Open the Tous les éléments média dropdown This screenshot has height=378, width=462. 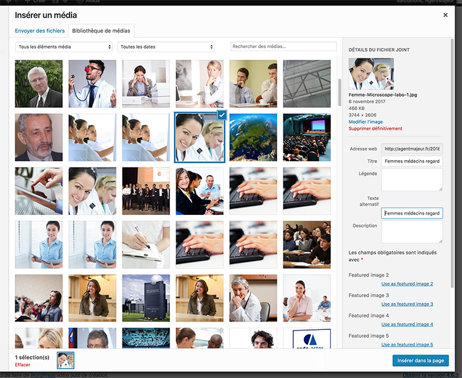coord(64,47)
